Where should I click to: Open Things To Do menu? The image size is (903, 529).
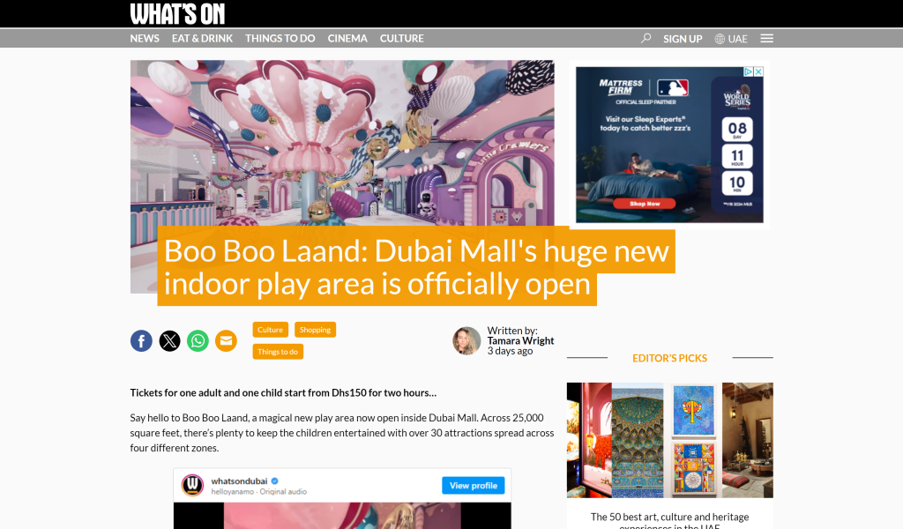click(280, 38)
